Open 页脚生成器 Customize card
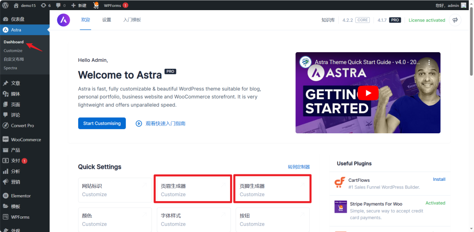This screenshot has width=474, height=232. 272,190
